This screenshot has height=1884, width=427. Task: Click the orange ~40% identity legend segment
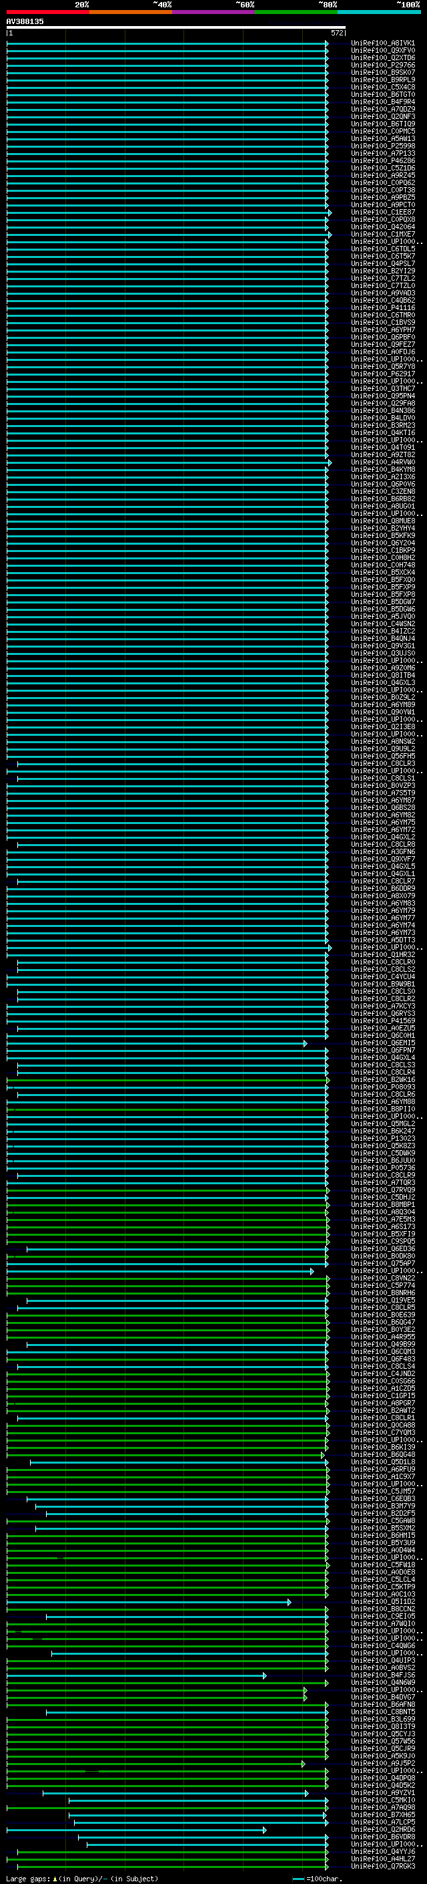(x=131, y=12)
